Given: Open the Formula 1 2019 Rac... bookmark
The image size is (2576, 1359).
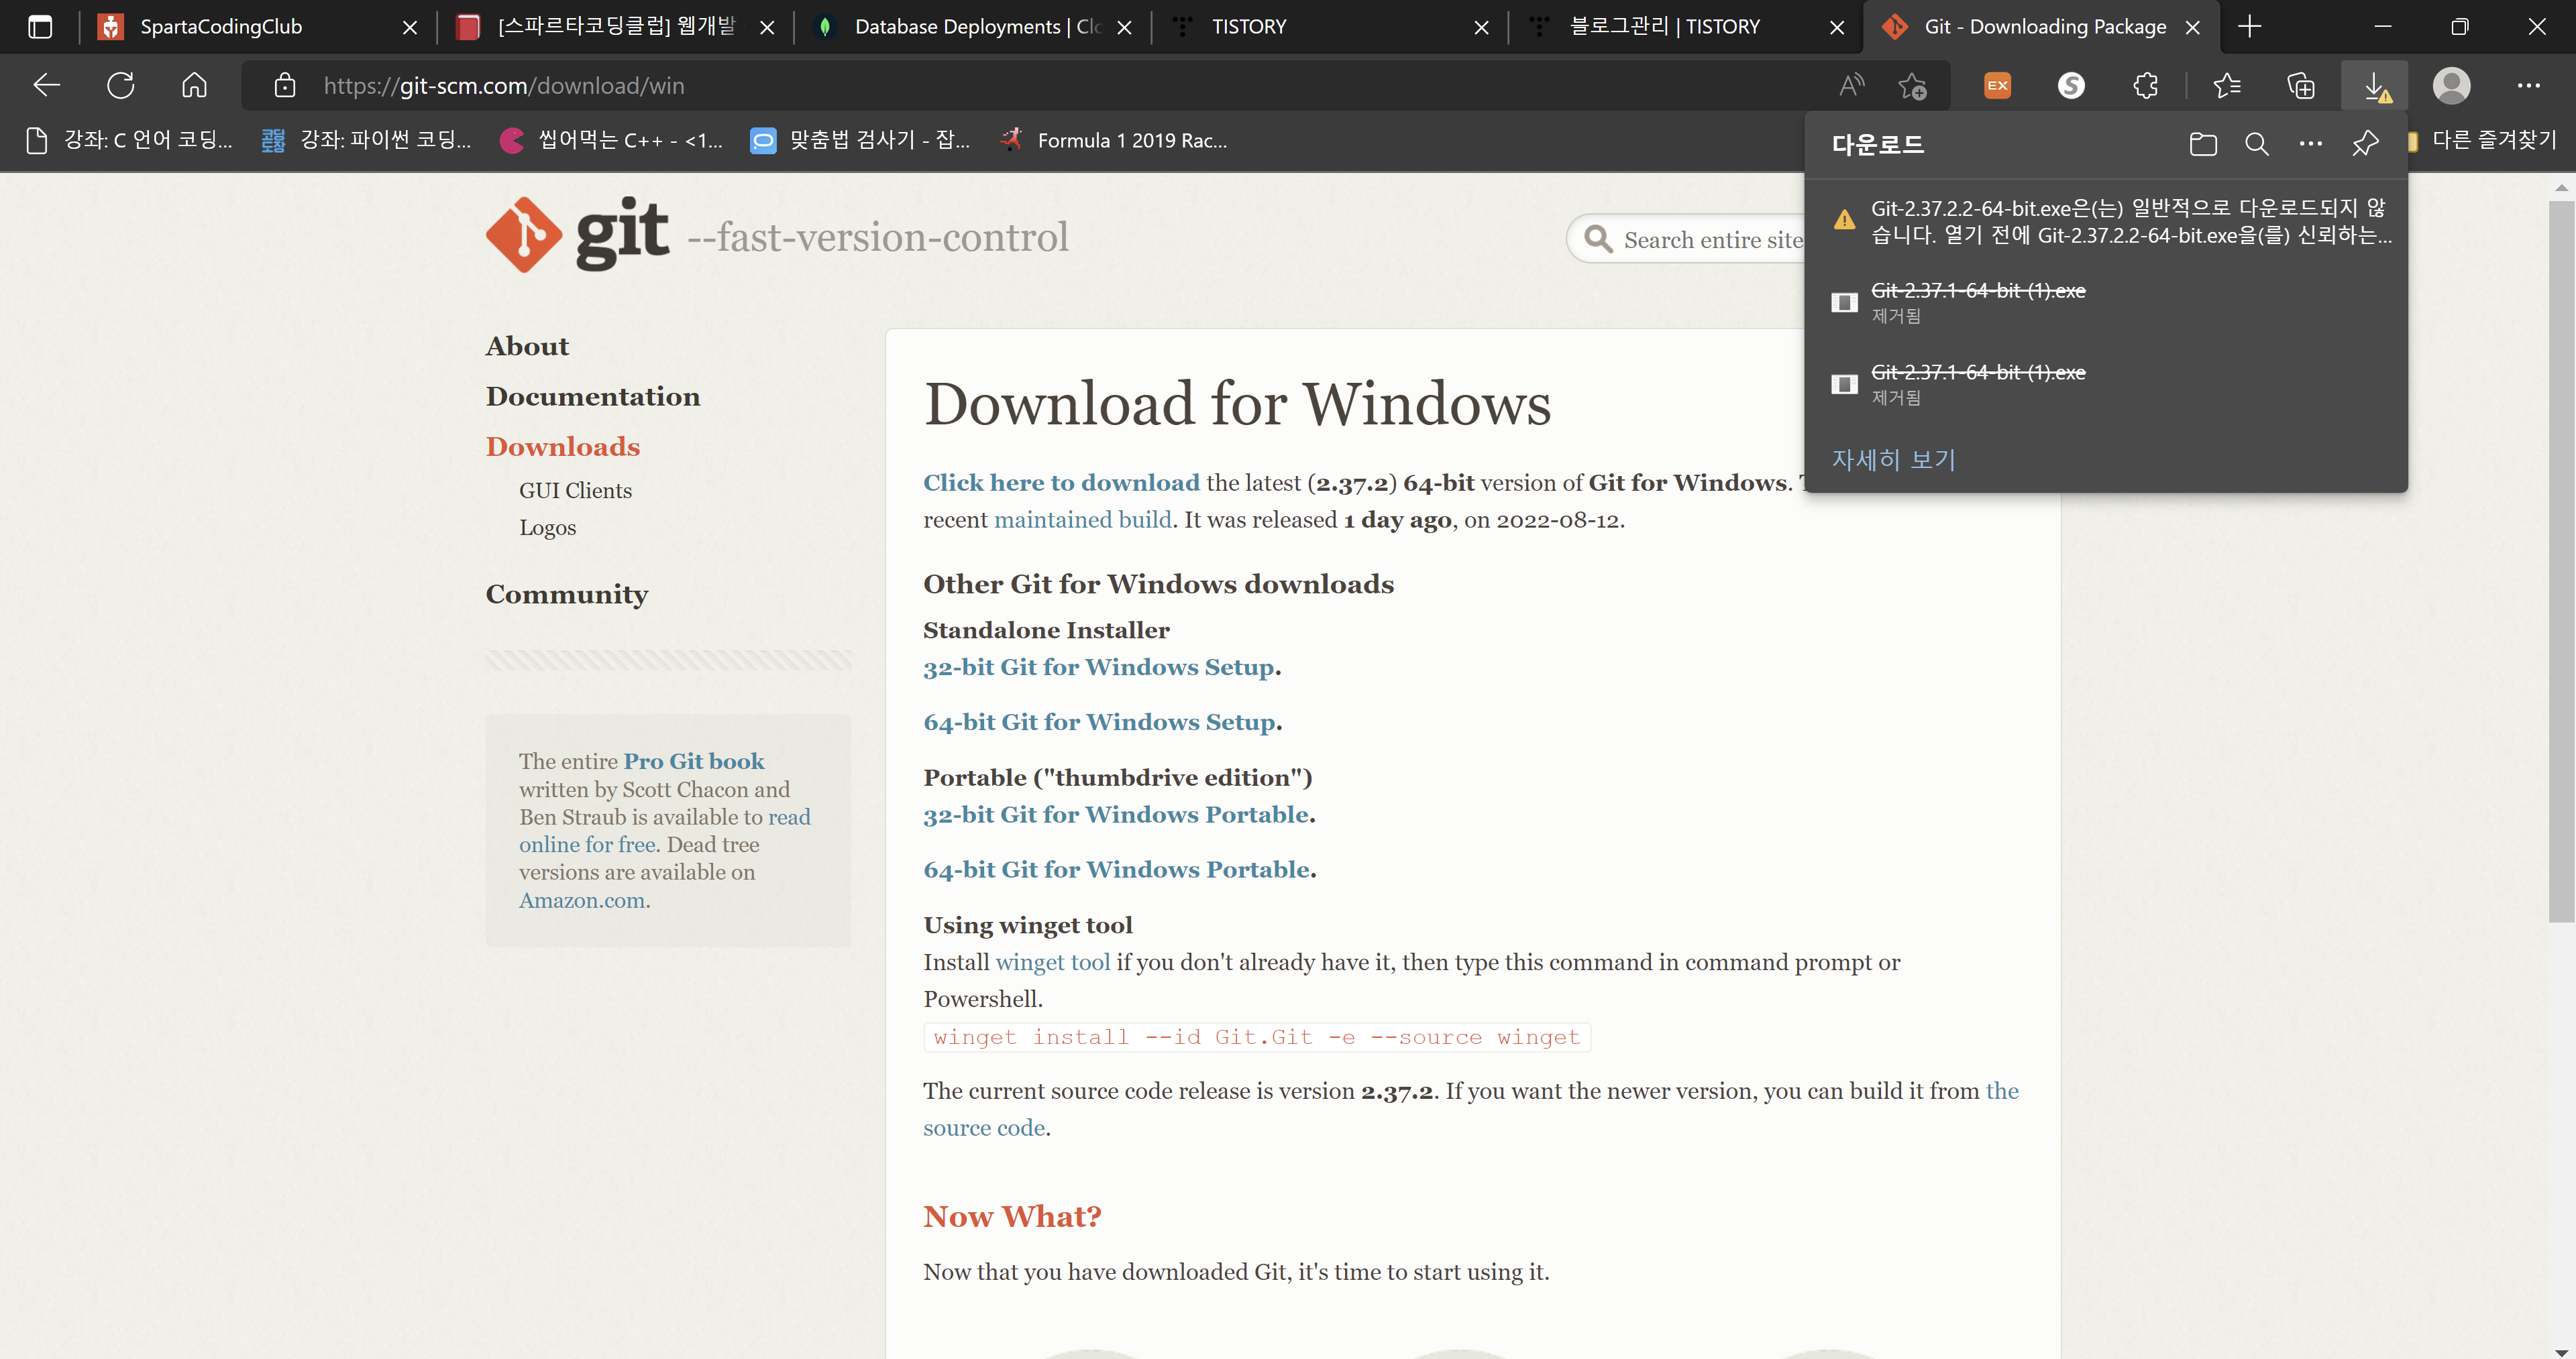Looking at the screenshot, I should point(1114,141).
